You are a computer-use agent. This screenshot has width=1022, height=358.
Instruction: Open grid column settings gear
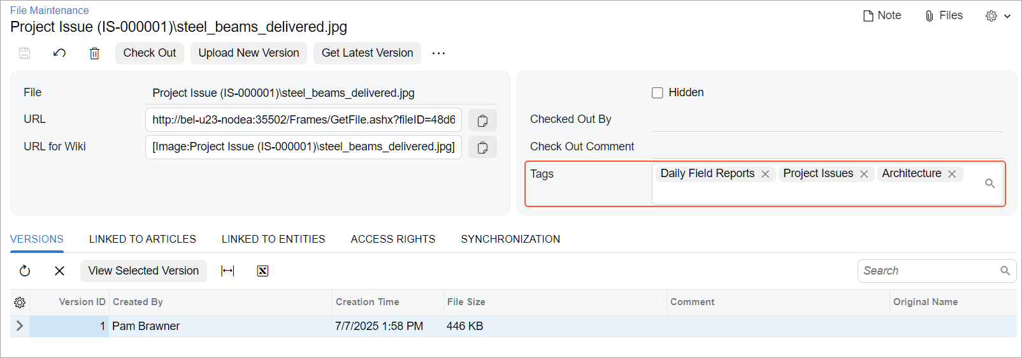[20, 302]
